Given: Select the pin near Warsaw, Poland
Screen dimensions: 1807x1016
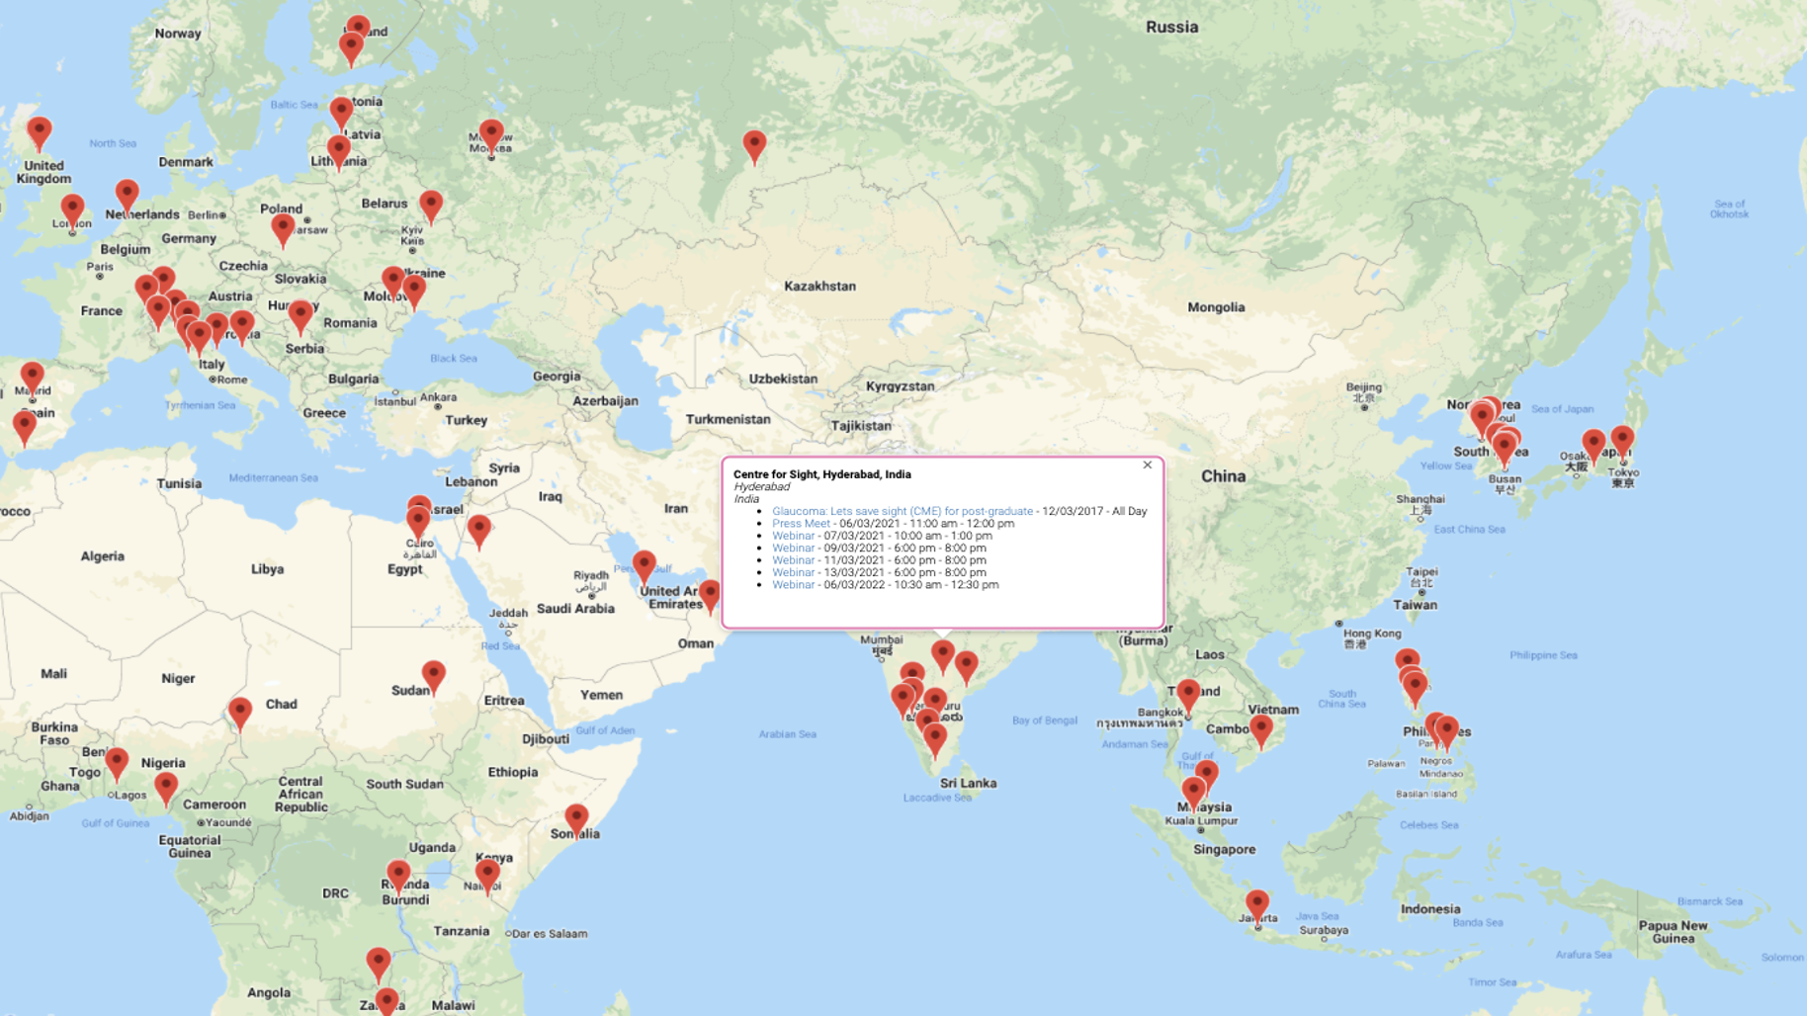Looking at the screenshot, I should tap(283, 228).
